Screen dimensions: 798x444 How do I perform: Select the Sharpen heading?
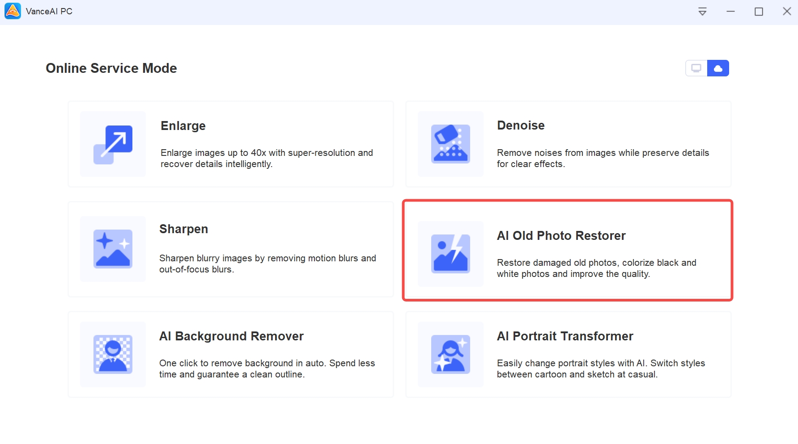tap(183, 229)
